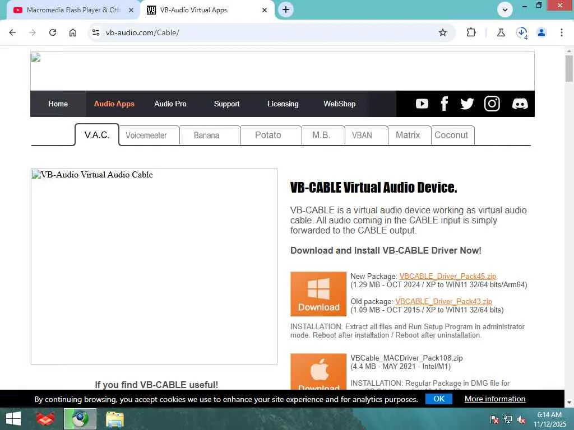Image resolution: width=574 pixels, height=430 pixels.
Task: Open the More information cookie link
Action: point(495,399)
